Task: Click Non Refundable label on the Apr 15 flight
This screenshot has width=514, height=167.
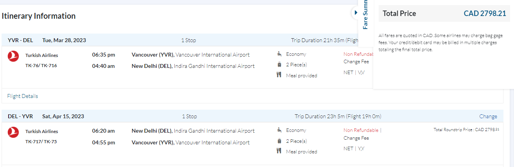Action: tap(361, 130)
